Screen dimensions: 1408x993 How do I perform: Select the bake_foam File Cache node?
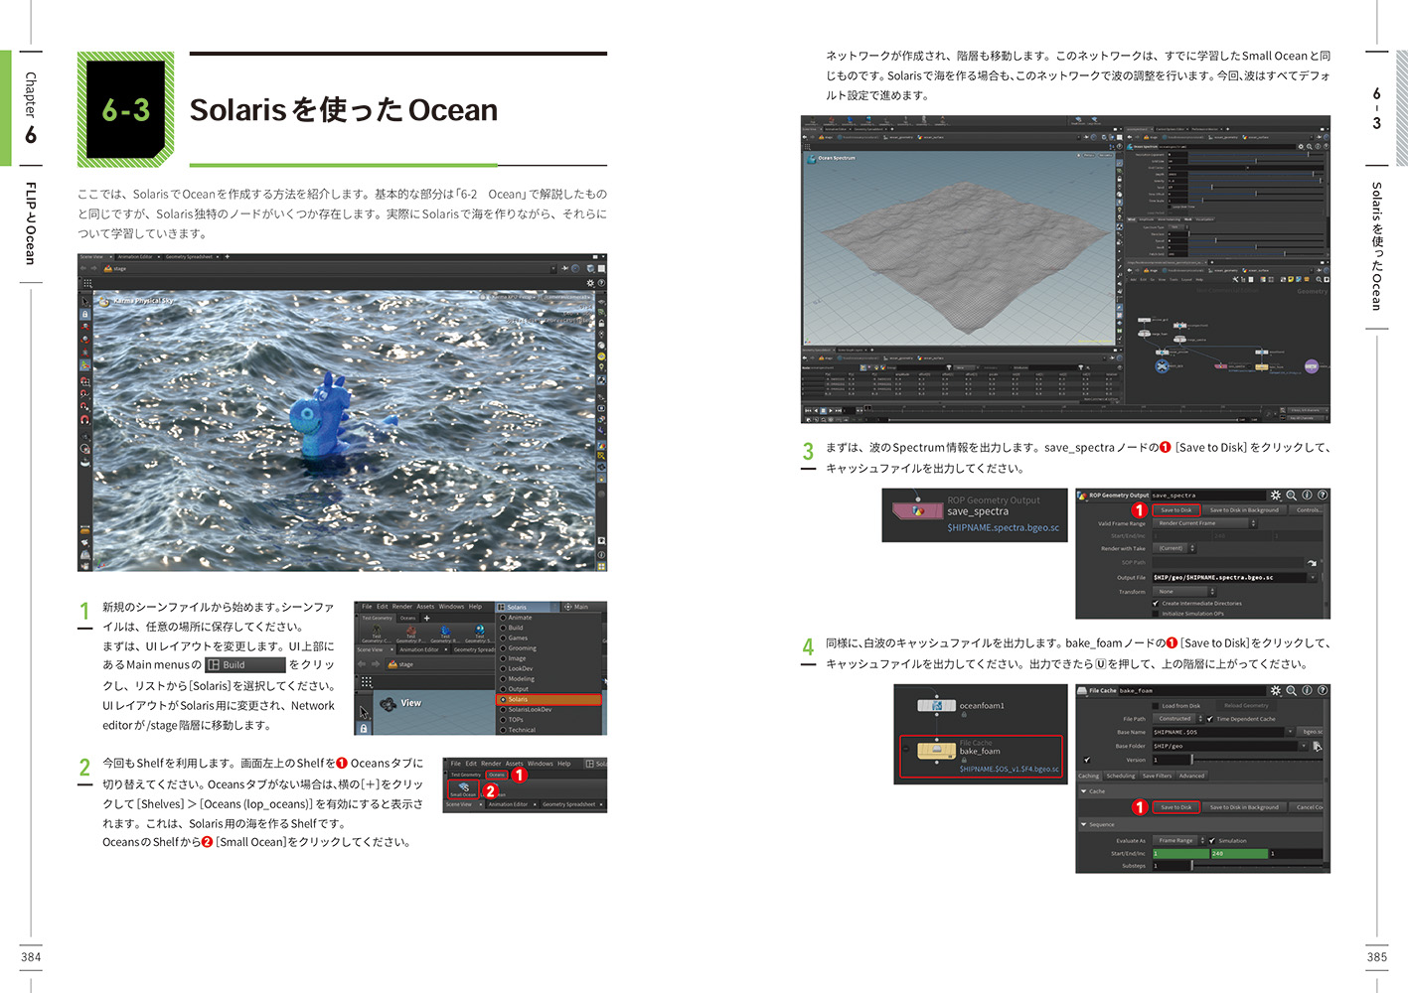tap(936, 752)
